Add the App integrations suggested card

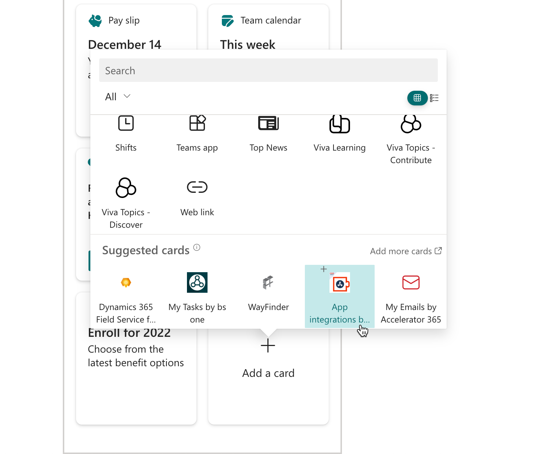(x=340, y=296)
